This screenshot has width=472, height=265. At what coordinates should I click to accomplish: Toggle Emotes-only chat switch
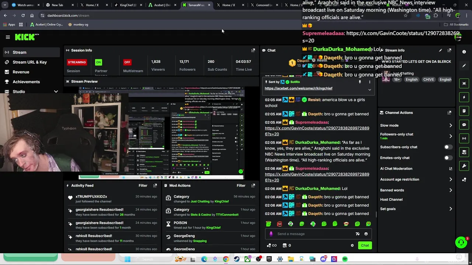tap(448, 158)
